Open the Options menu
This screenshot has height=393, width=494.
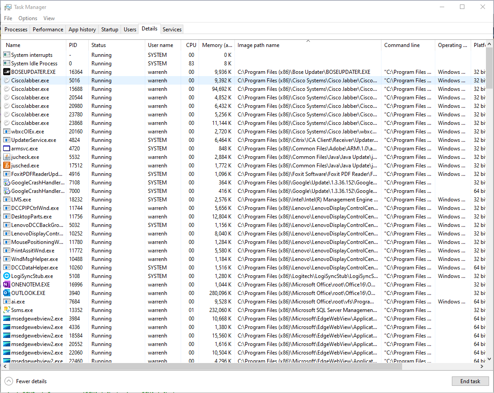click(28, 18)
